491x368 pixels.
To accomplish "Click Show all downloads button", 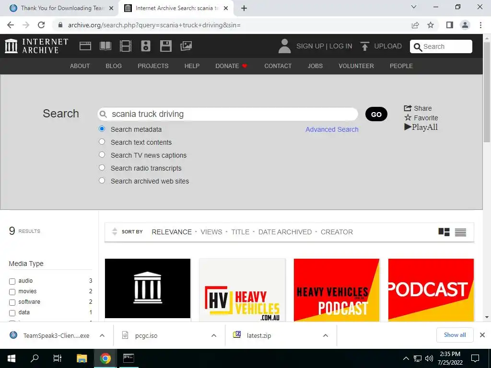I will pyautogui.click(x=455, y=335).
